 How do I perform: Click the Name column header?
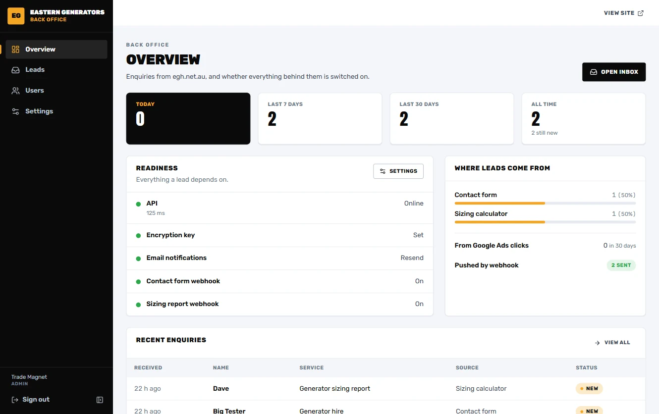[x=221, y=368]
